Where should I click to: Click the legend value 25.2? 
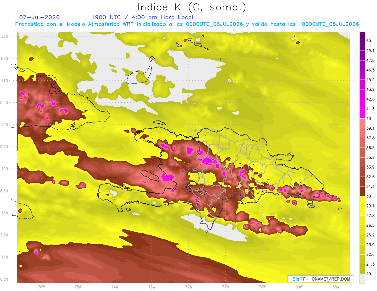tap(370, 235)
